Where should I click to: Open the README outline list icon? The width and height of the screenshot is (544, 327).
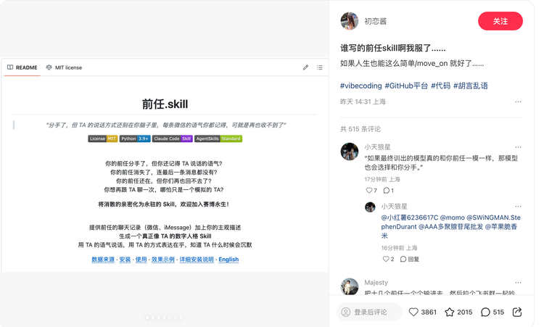[319, 67]
